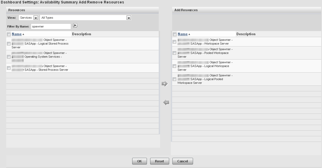Click the OK button
The image size is (322, 168).
coord(139,161)
